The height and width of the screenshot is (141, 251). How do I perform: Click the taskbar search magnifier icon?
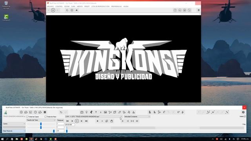pos(7,139)
